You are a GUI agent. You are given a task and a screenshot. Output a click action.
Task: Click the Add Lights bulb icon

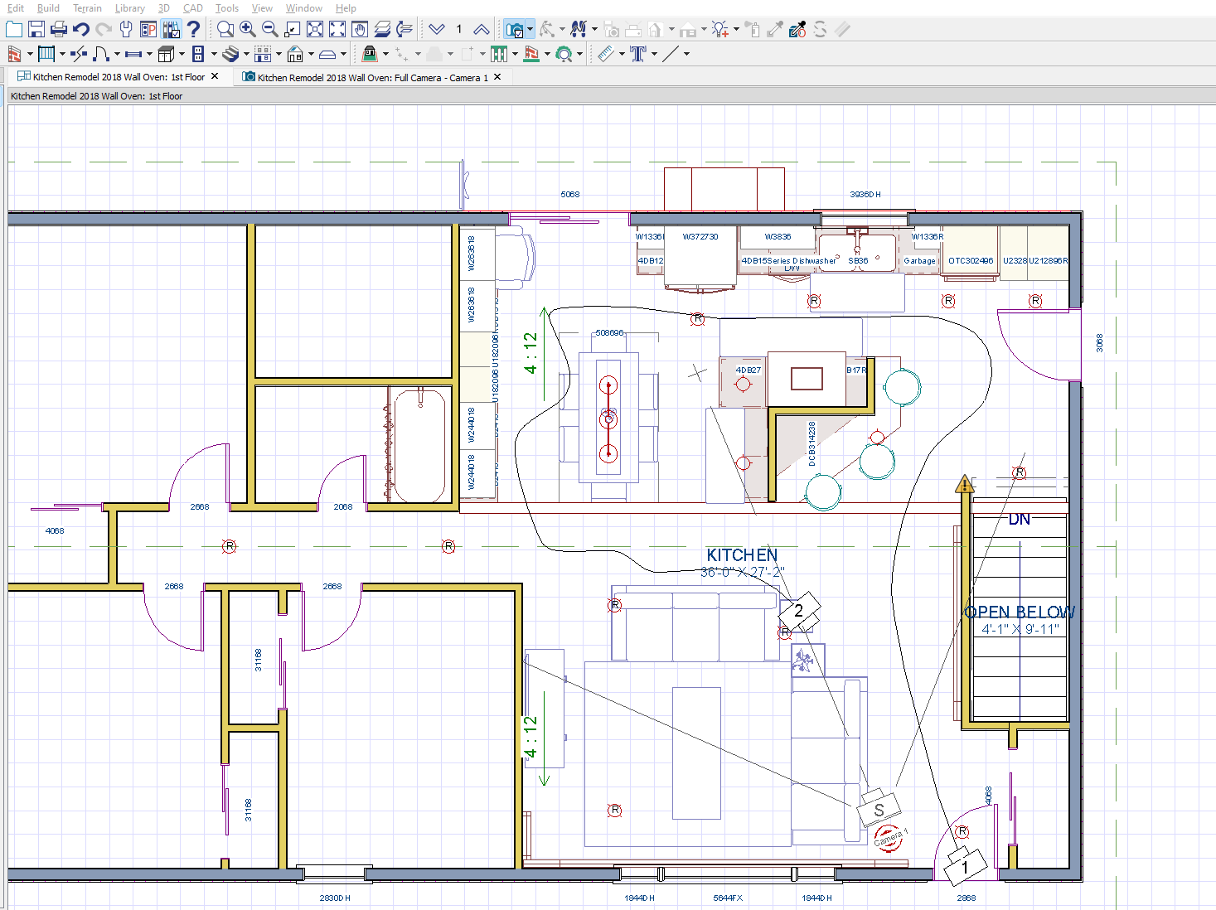[720, 29]
